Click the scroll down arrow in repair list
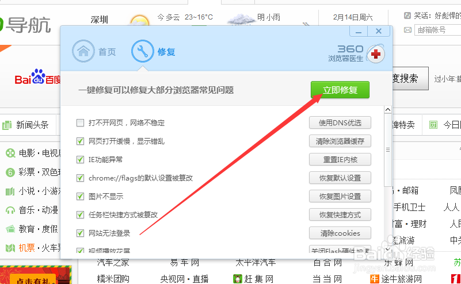 [388, 249]
